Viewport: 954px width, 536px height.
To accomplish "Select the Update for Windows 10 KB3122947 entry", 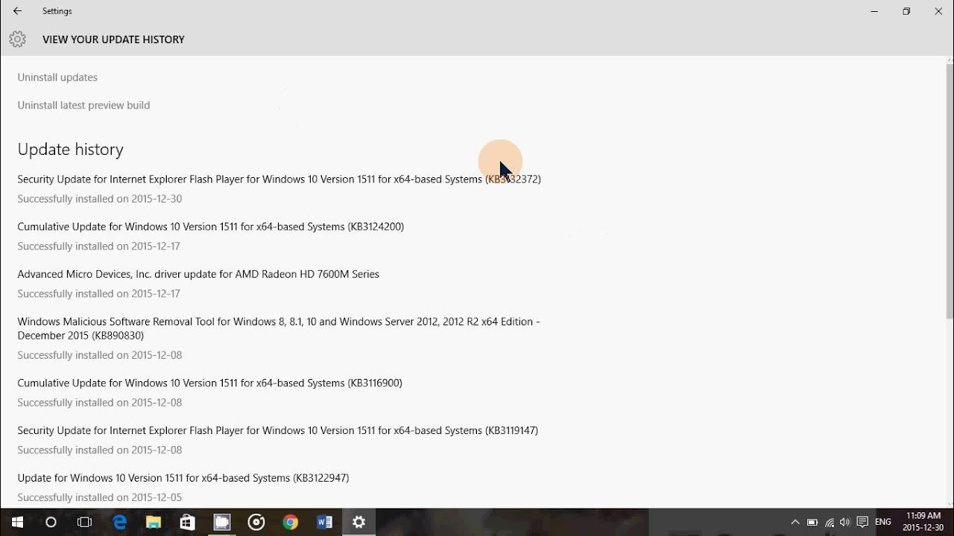I will [183, 478].
